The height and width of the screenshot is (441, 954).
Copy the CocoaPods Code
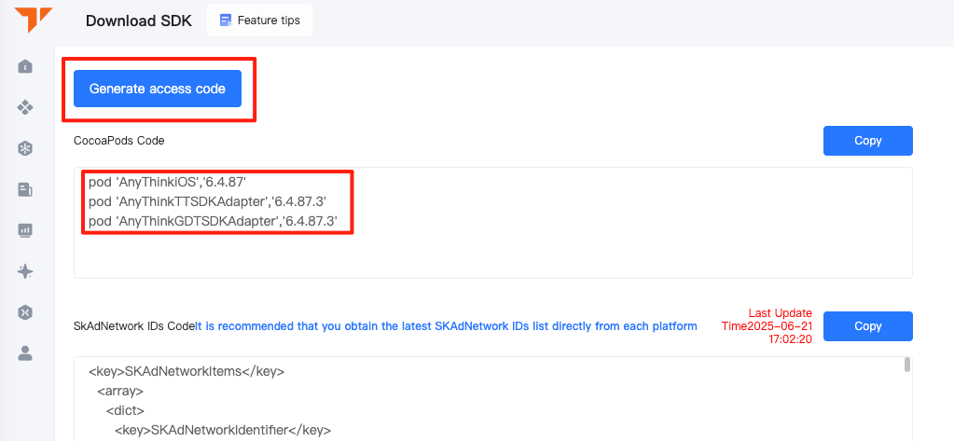coord(867,141)
